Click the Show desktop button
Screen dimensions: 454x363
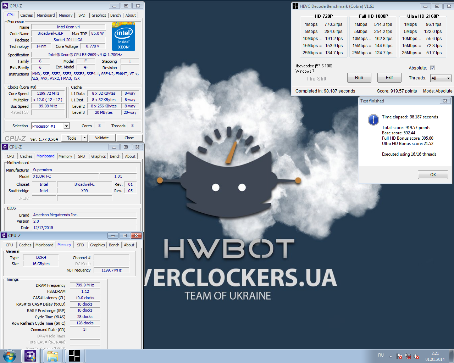pos(452,356)
